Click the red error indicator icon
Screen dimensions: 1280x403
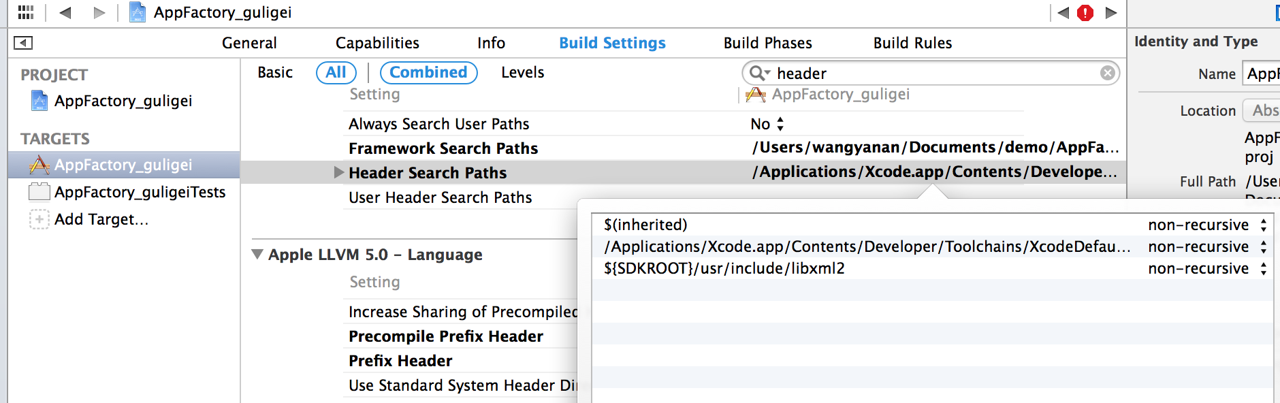[1085, 12]
